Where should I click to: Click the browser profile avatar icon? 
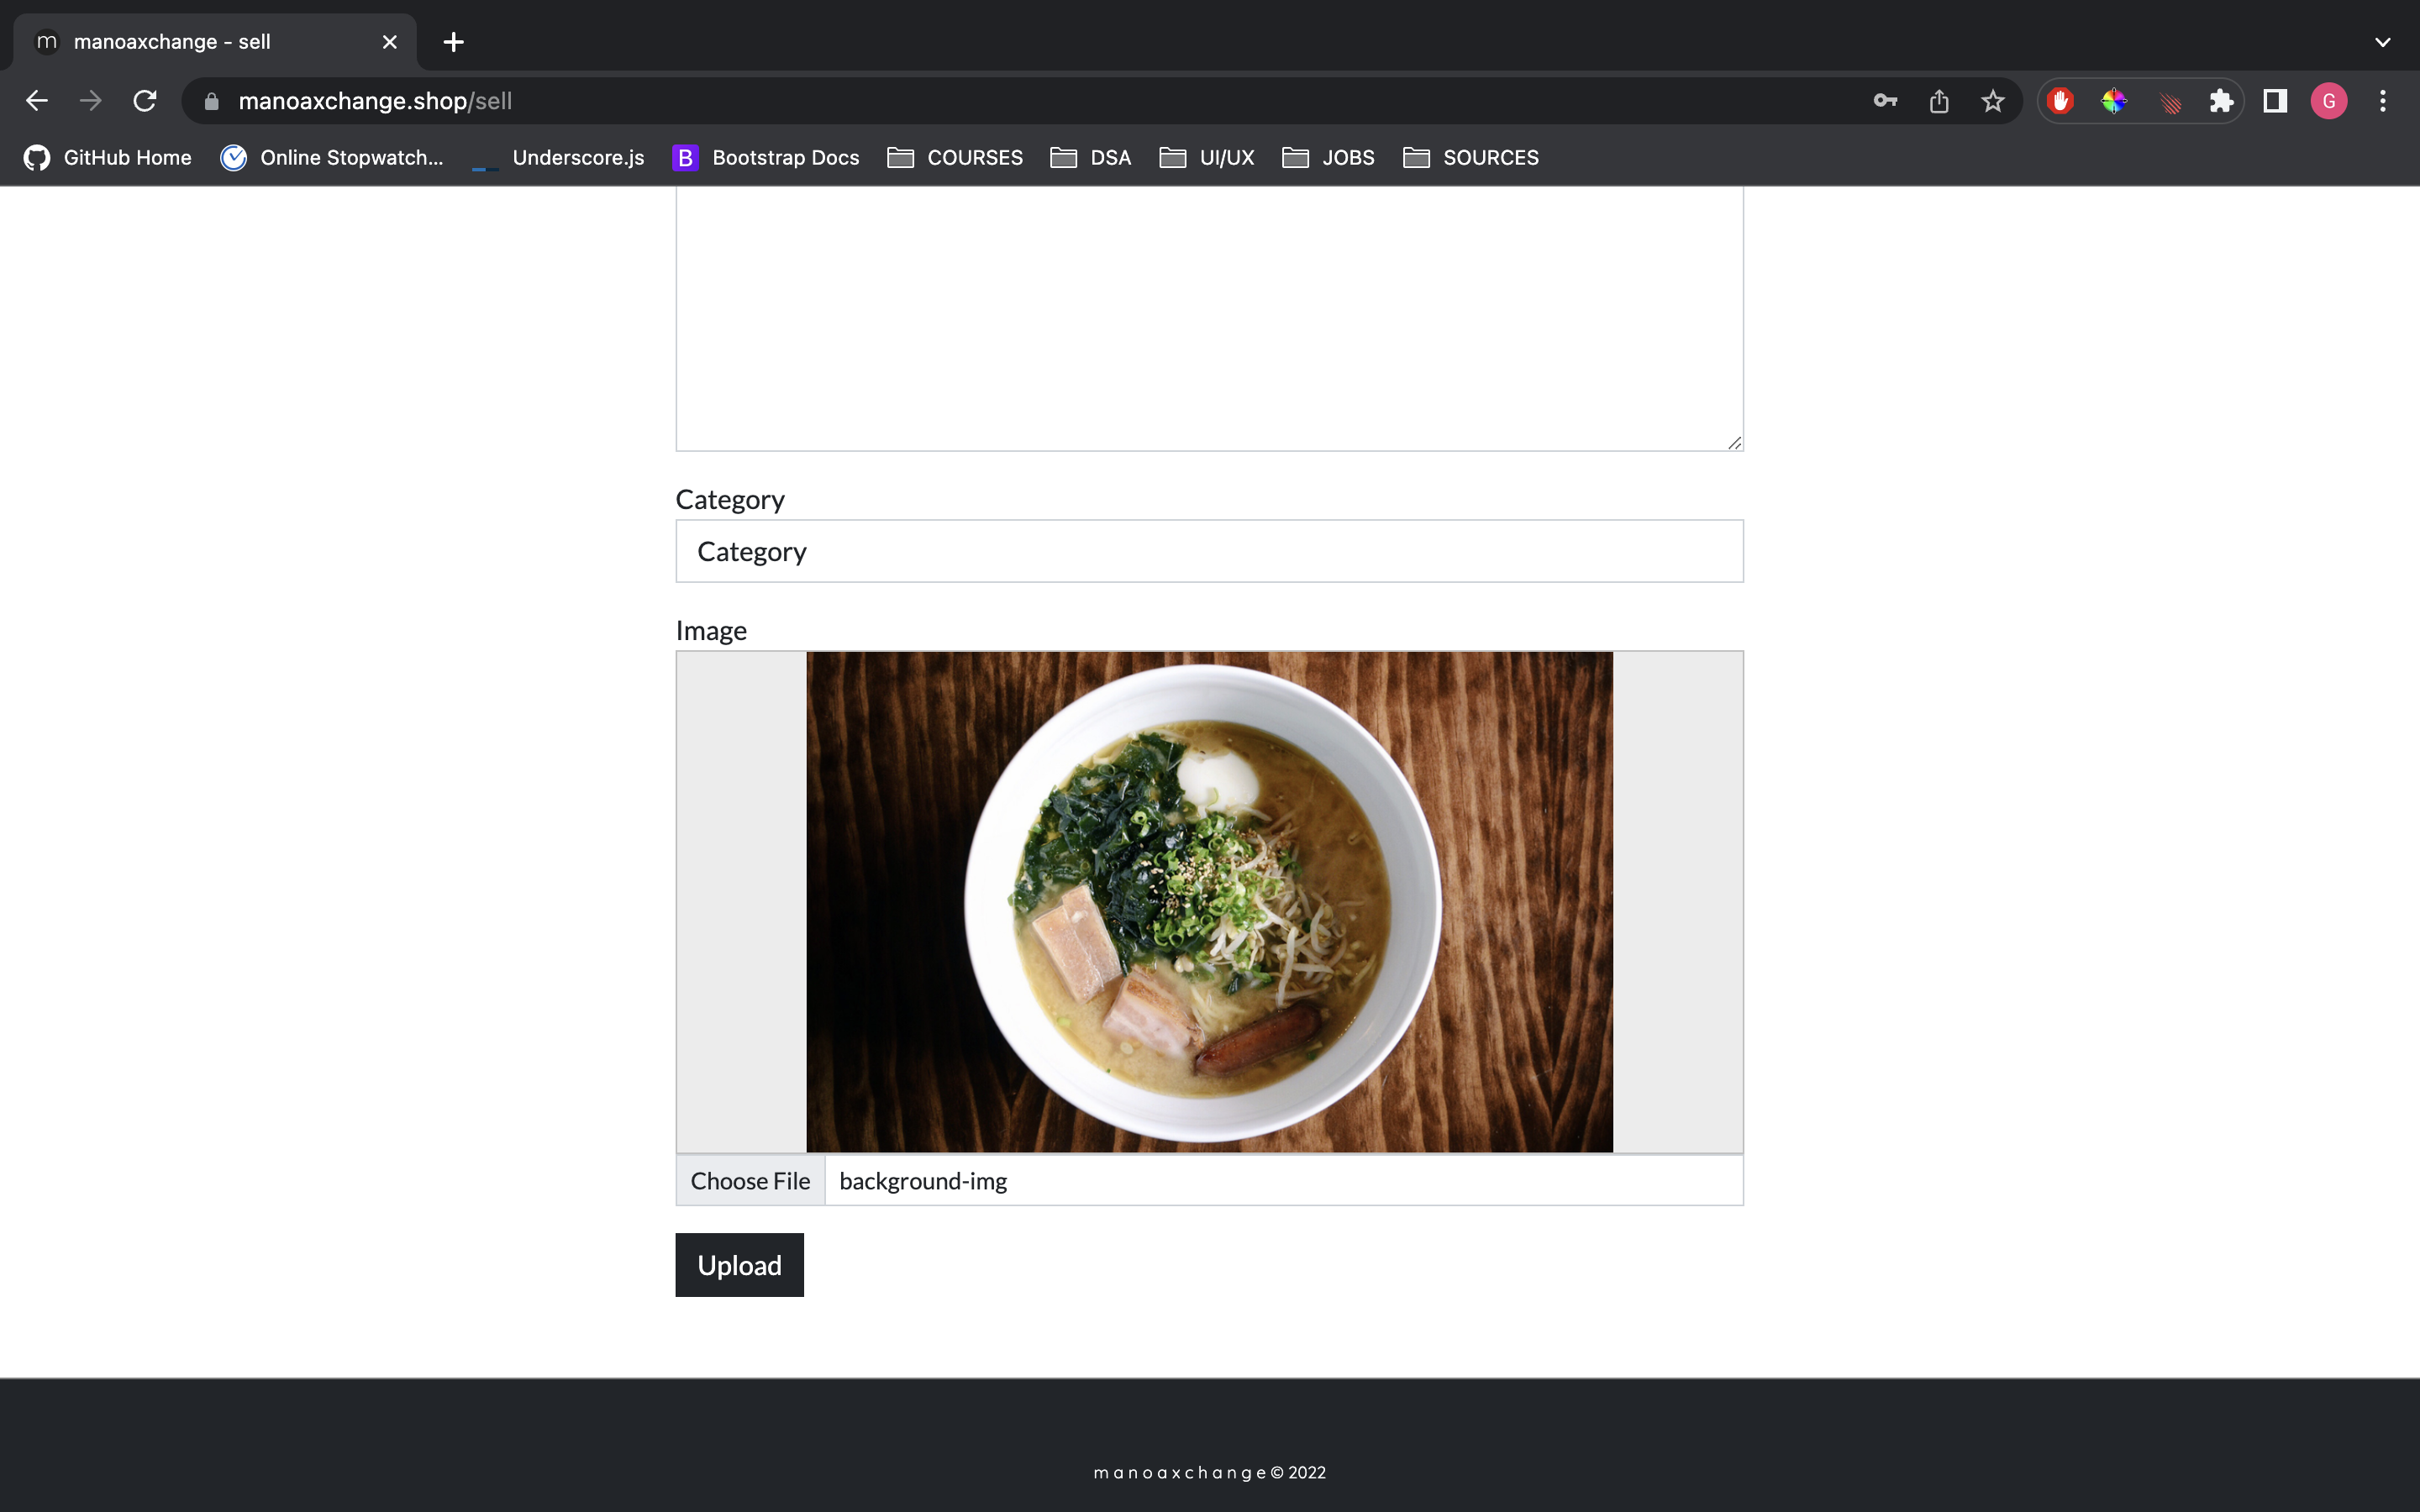[2329, 99]
